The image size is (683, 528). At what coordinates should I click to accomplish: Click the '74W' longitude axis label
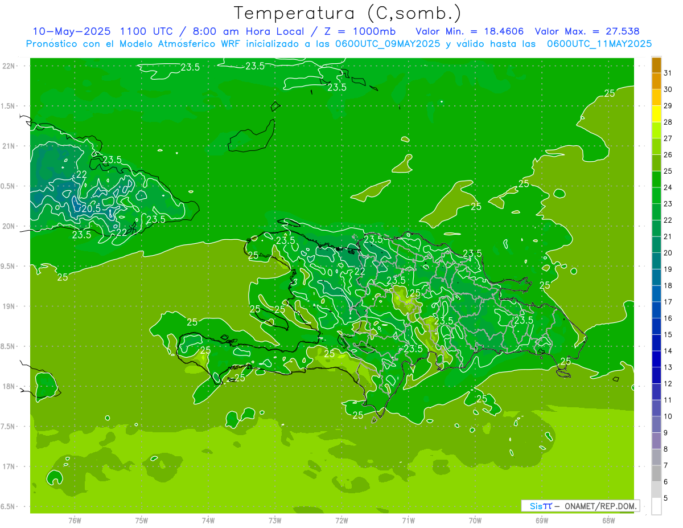point(208,521)
